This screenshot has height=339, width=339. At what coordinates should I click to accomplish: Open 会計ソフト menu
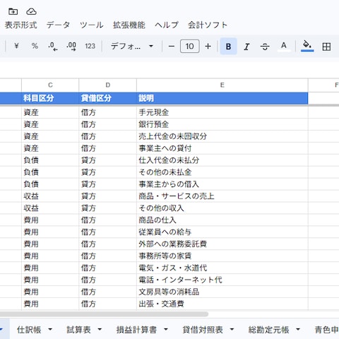(x=208, y=25)
